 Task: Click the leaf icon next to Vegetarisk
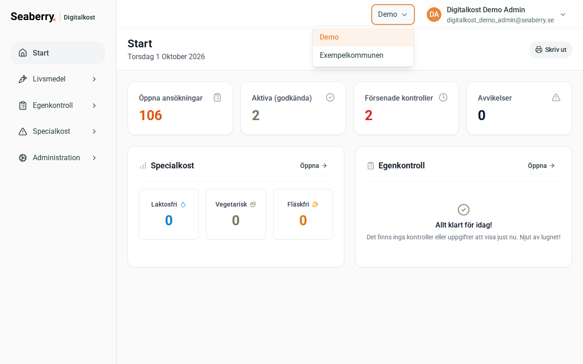tap(253, 205)
